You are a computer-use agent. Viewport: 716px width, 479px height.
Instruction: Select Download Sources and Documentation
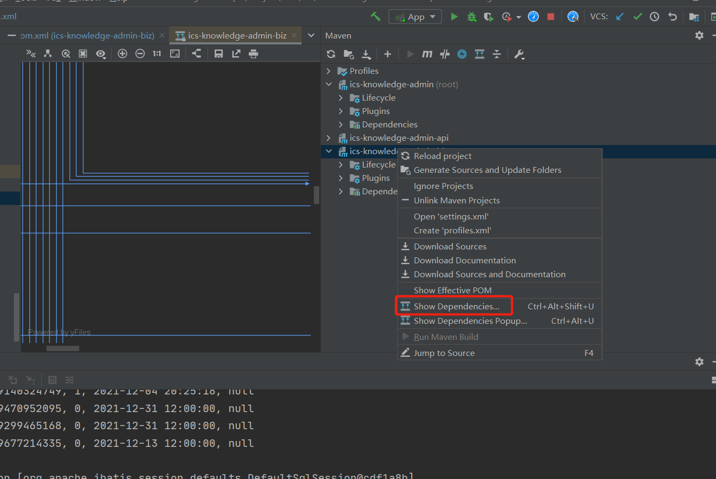(490, 274)
